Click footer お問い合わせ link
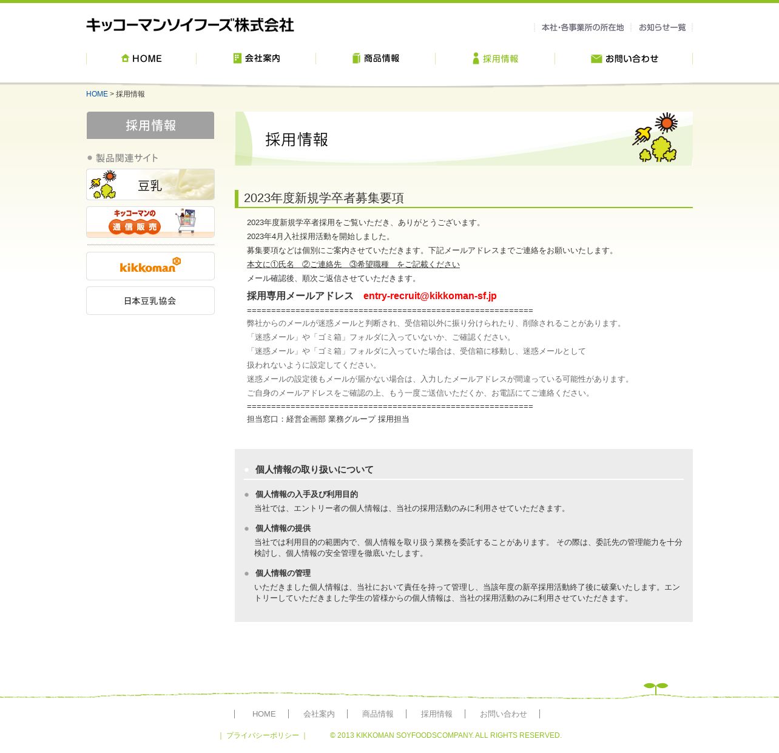Screen dimensions: 779x753 (x=504, y=714)
